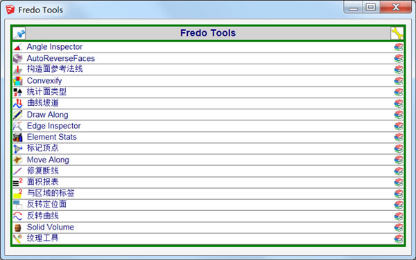The height and width of the screenshot is (260, 416).
Task: Click the Angle Inspector tool icon
Action: click(18, 47)
